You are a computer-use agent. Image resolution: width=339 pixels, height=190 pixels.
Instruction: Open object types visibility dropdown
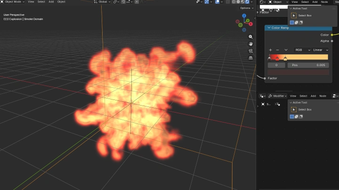coord(199,2)
